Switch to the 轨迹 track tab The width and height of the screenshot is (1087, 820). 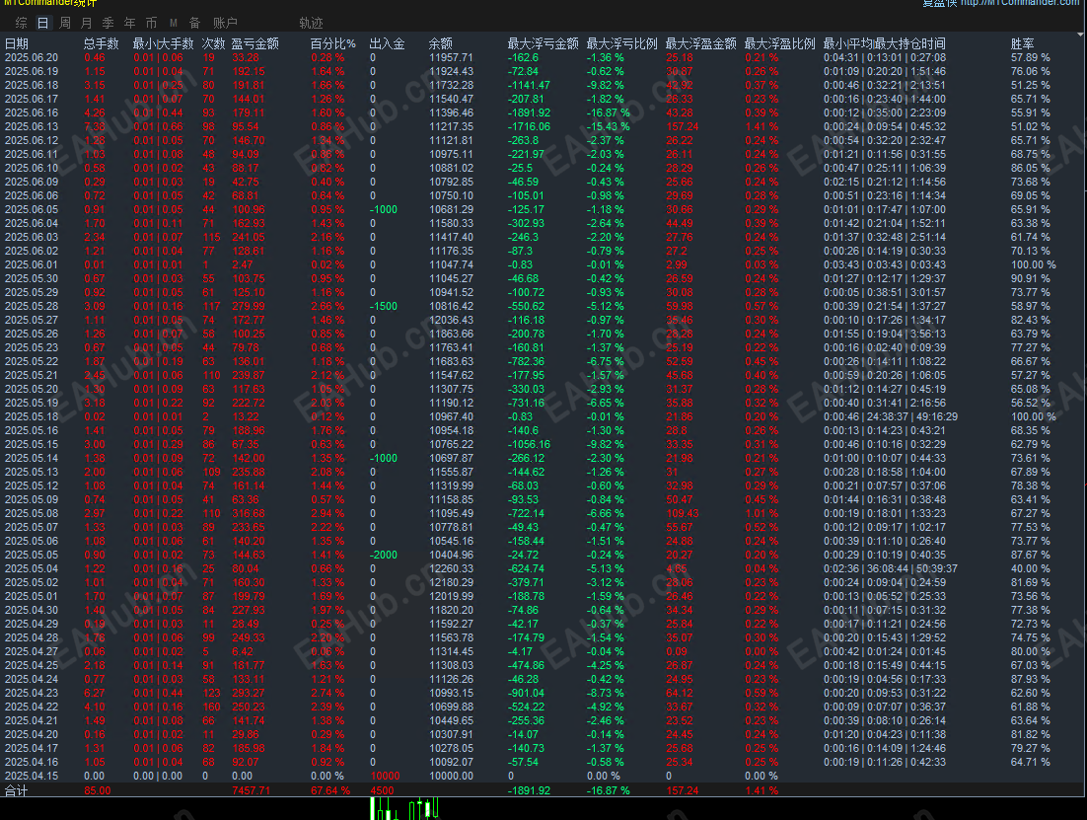(312, 23)
